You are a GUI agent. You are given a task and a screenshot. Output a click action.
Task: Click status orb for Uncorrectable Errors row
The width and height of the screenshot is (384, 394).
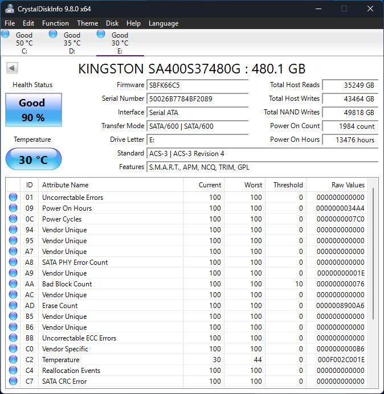click(x=13, y=197)
